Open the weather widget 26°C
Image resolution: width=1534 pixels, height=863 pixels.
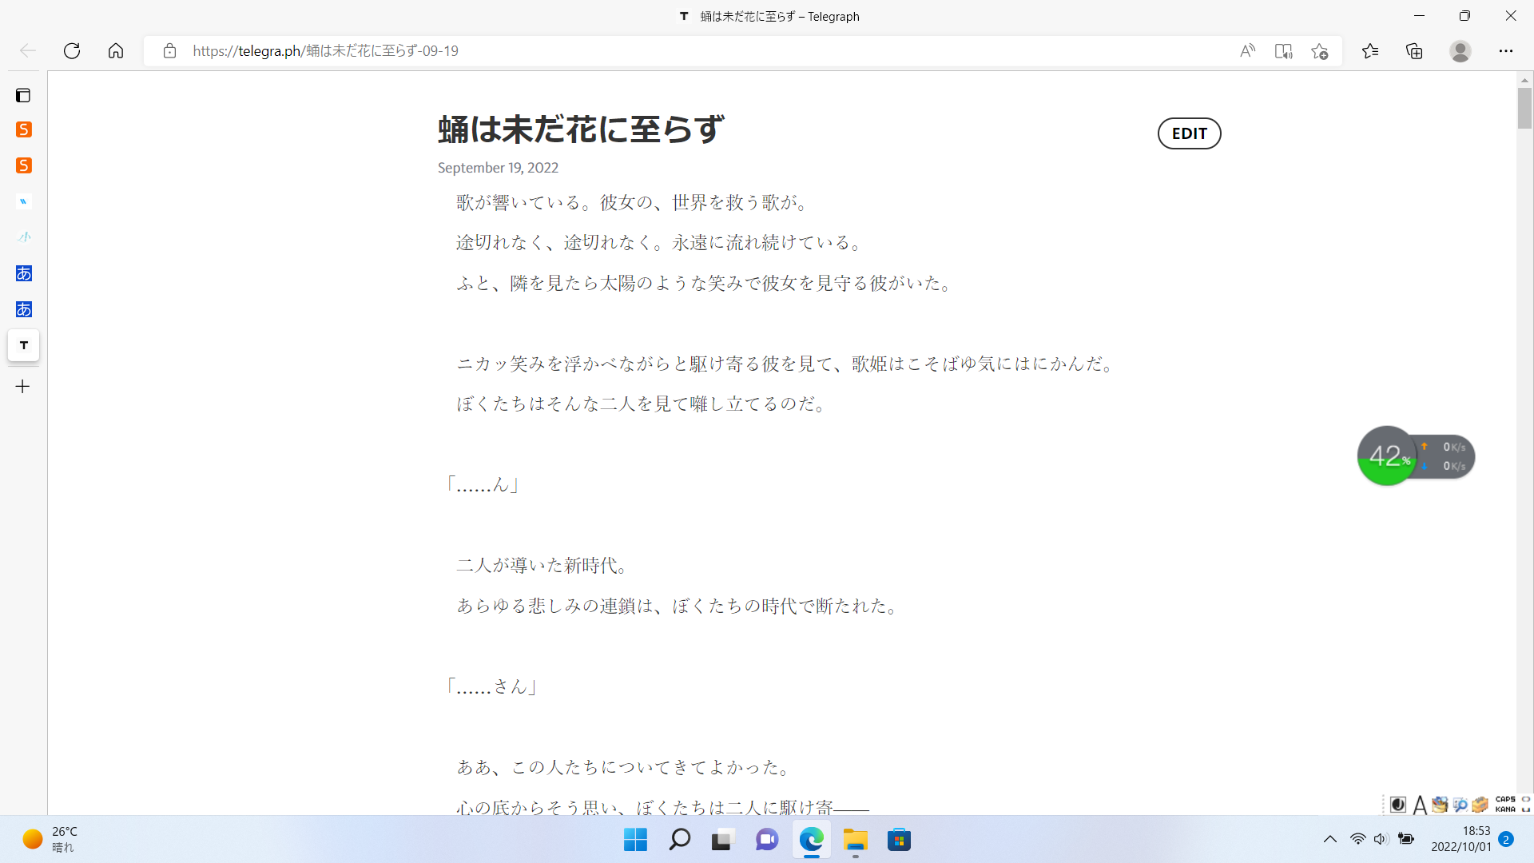coord(50,839)
